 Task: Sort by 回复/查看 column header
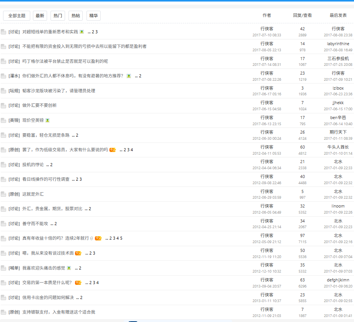[302, 15]
